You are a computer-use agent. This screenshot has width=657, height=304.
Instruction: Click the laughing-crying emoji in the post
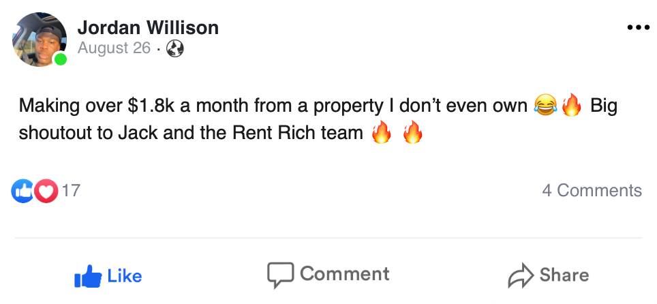click(545, 106)
